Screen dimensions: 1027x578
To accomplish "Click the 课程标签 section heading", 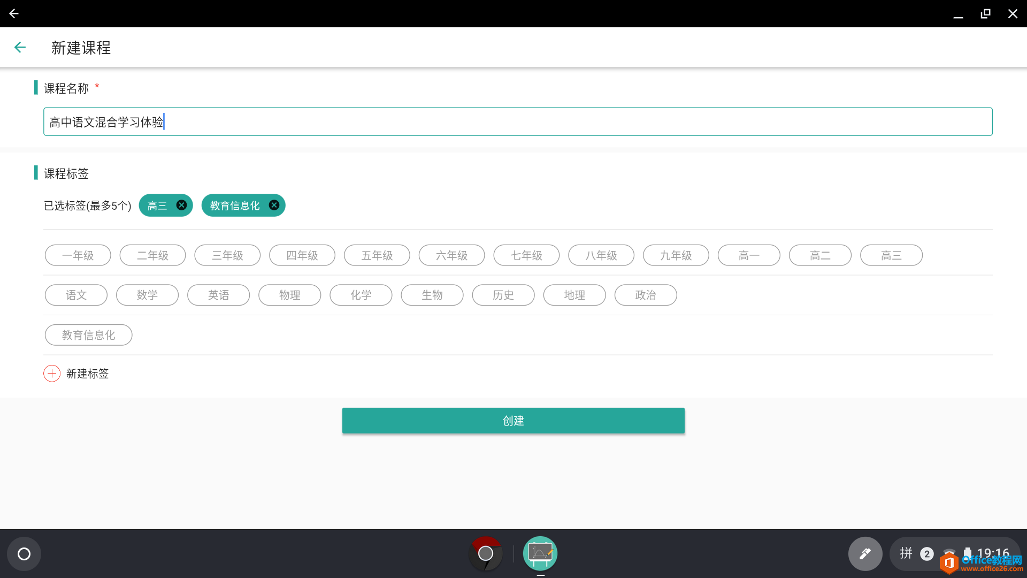I will pyautogui.click(x=66, y=173).
